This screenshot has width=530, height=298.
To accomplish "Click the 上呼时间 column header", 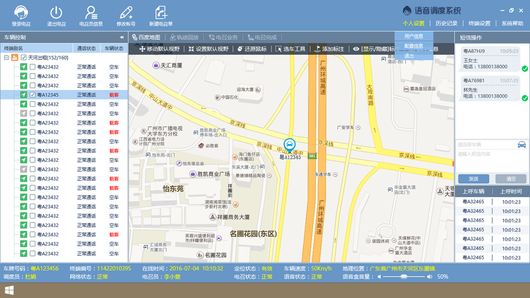I will [x=511, y=192].
